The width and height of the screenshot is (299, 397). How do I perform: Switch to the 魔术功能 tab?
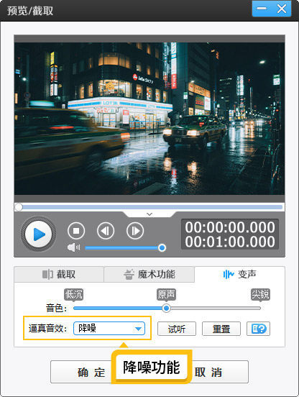149,274
